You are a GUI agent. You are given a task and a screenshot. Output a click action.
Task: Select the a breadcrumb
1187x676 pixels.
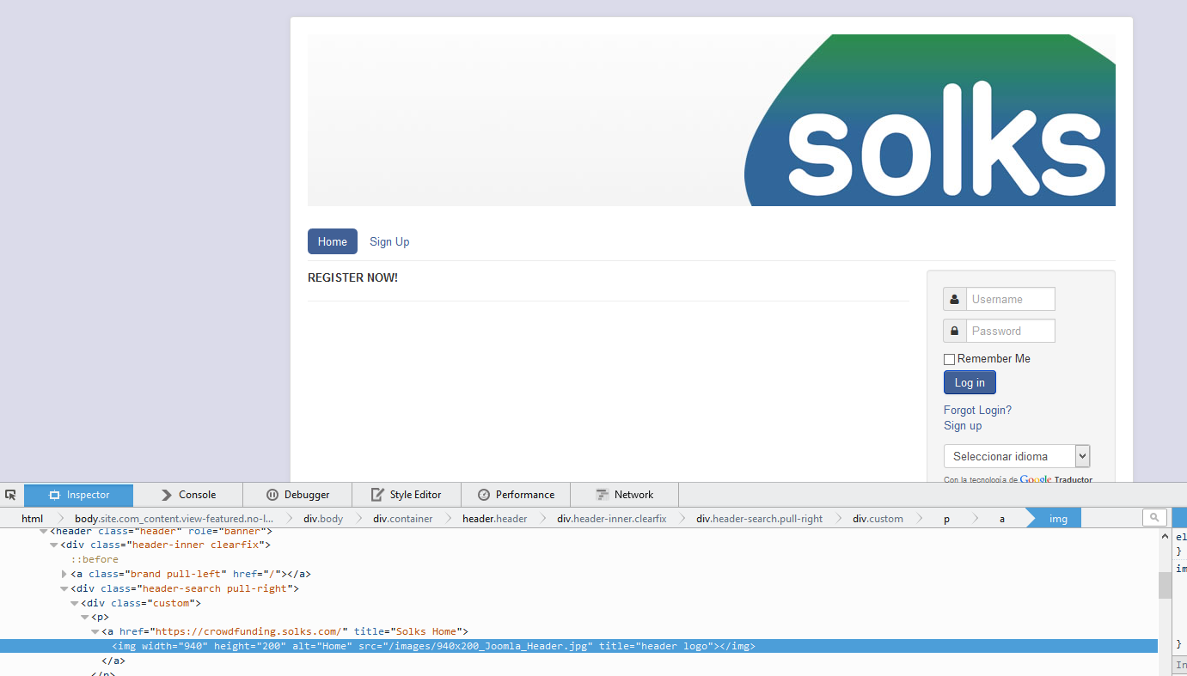[x=1001, y=519]
